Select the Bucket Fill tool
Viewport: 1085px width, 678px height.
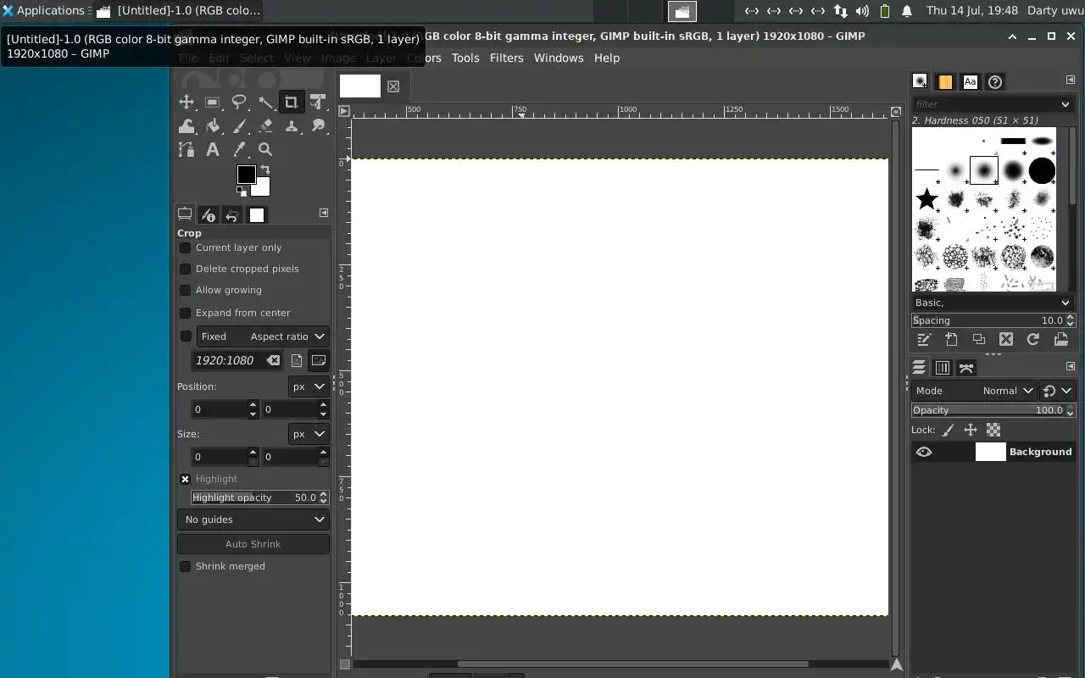click(x=213, y=126)
